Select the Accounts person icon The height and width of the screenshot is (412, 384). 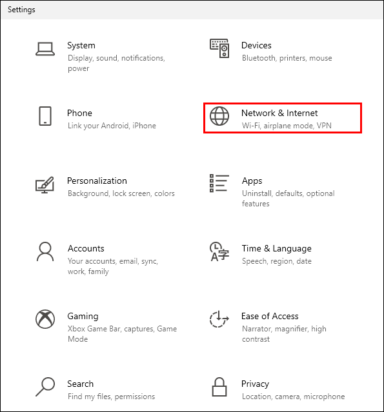[45, 251]
